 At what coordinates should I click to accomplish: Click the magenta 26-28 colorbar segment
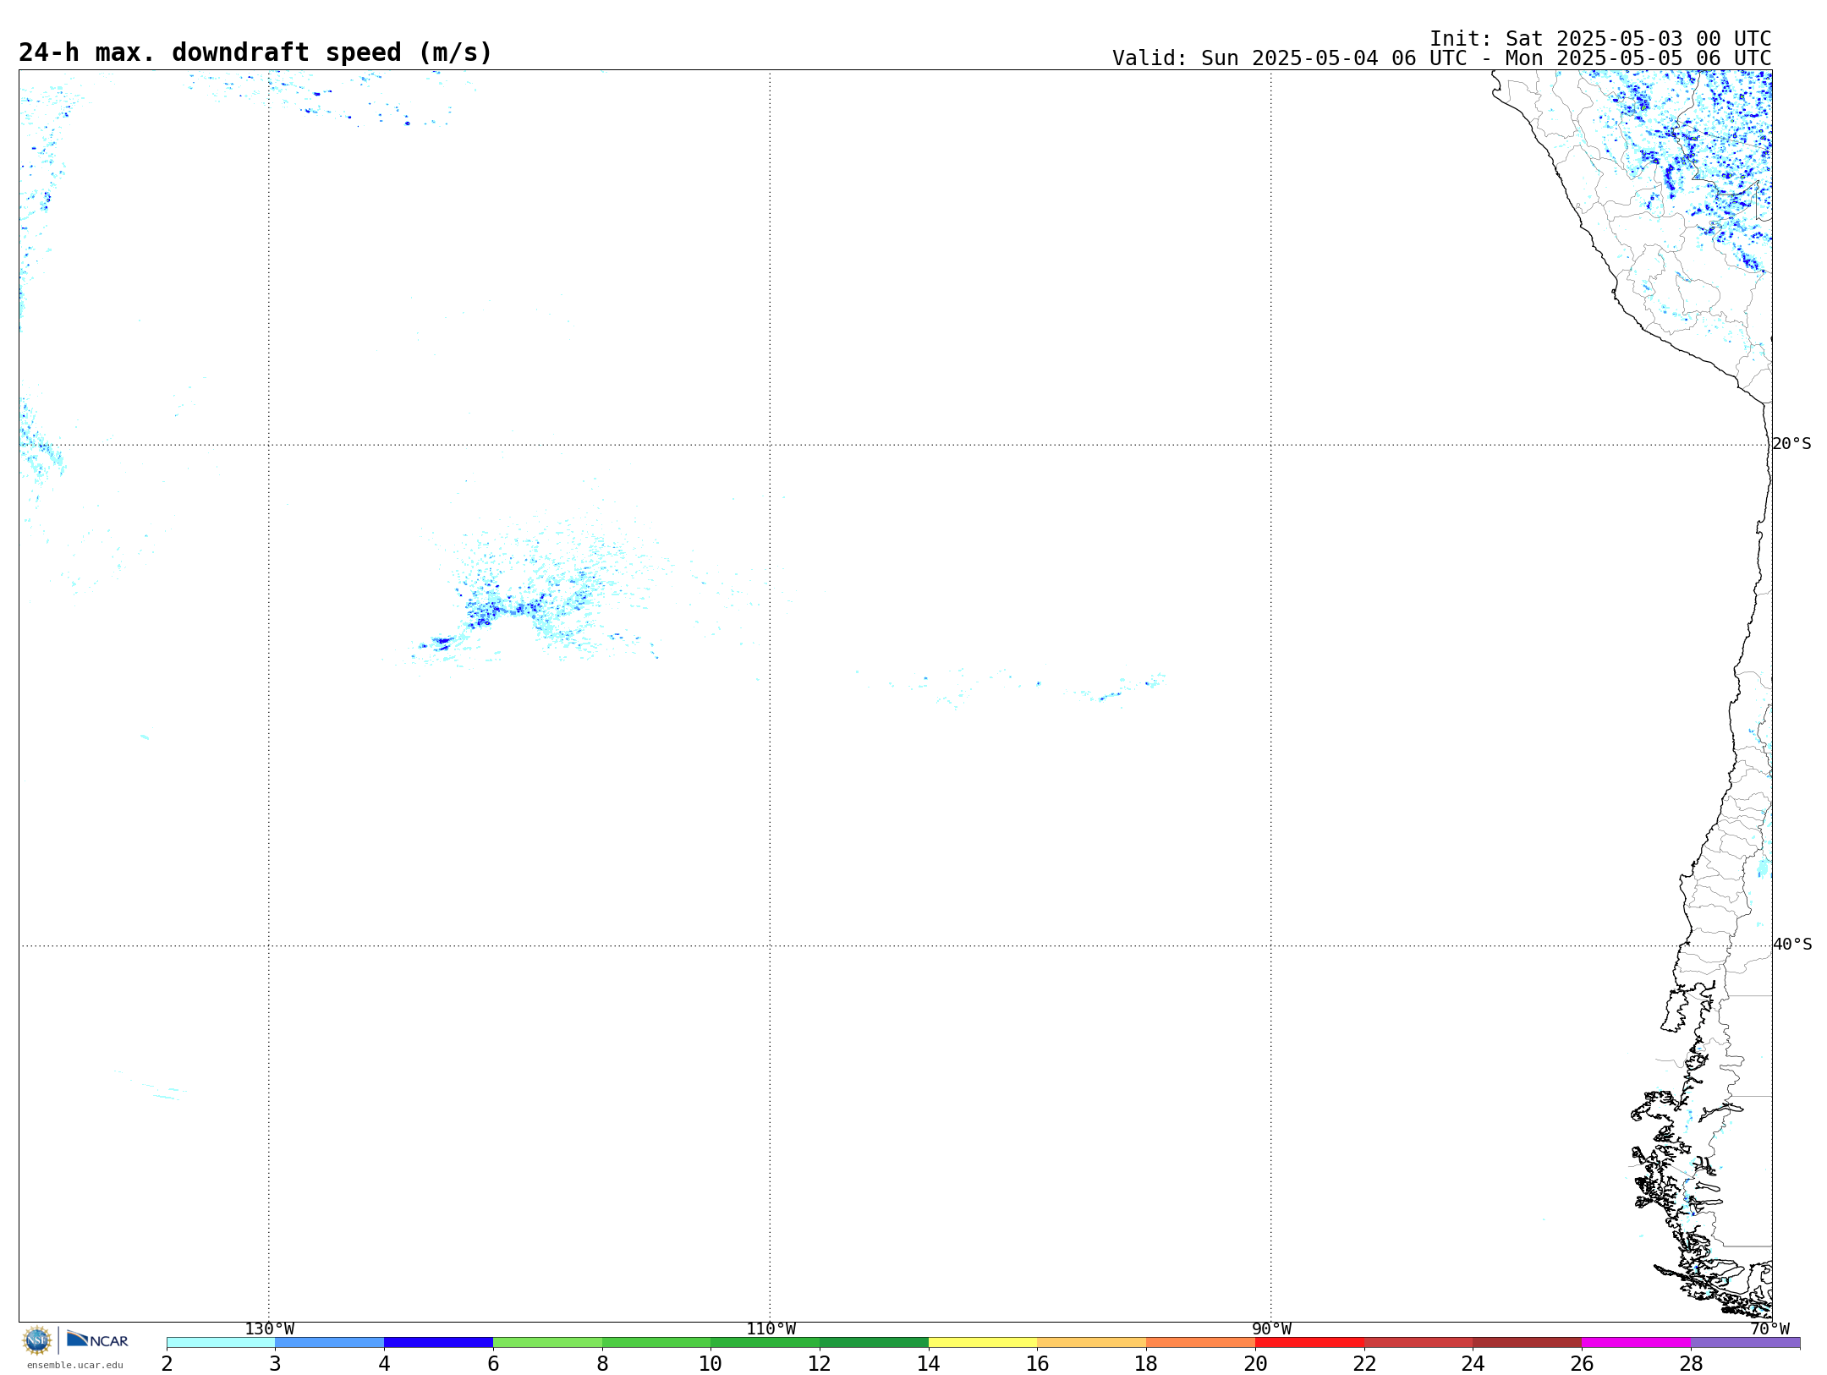[1637, 1343]
